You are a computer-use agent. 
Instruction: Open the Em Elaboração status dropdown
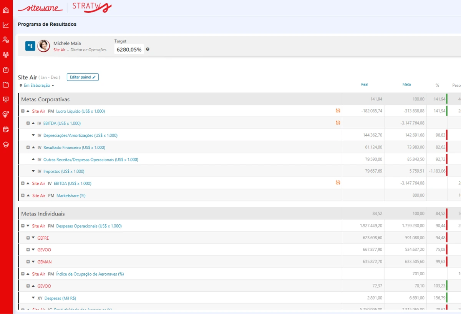pyautogui.click(x=37, y=85)
